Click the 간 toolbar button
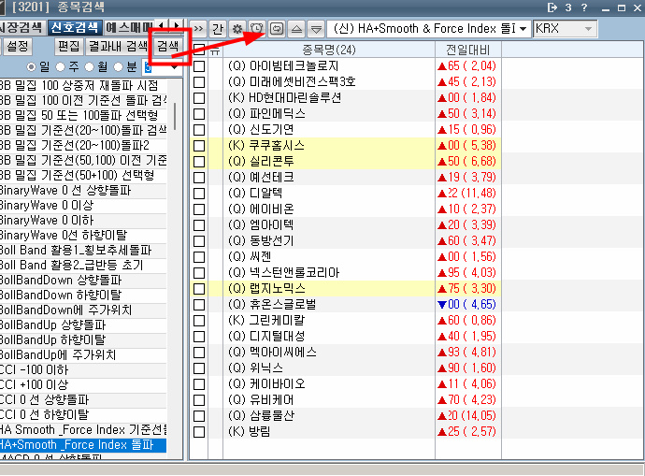Screen dimensions: 645x476 [x=218, y=29]
